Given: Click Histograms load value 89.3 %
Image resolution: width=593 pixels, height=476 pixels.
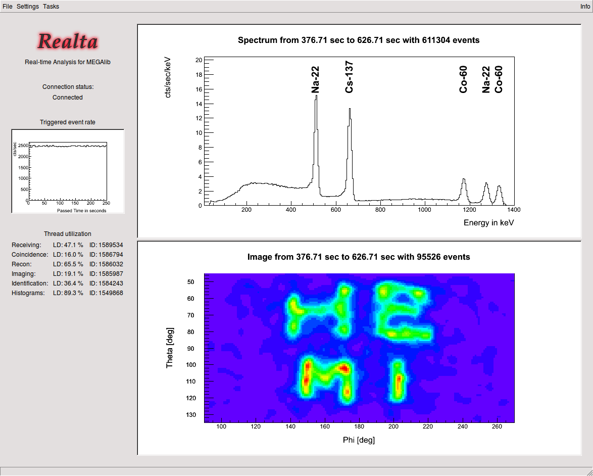Looking at the screenshot, I should coord(68,293).
